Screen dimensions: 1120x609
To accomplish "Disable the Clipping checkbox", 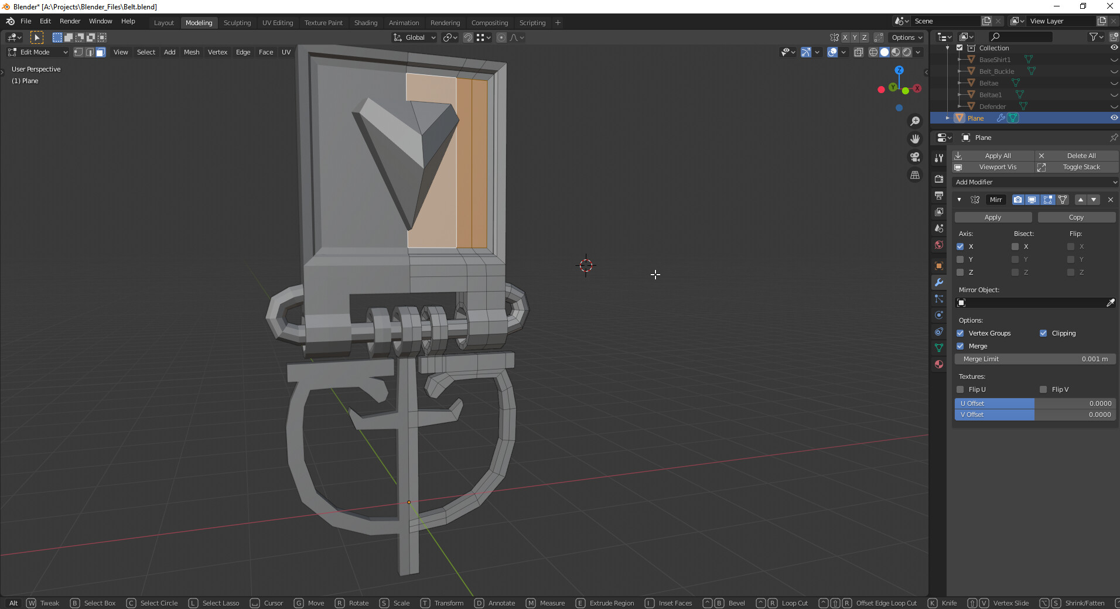I will [x=1043, y=333].
